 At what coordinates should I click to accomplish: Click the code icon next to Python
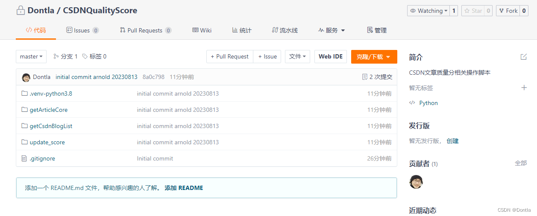412,103
